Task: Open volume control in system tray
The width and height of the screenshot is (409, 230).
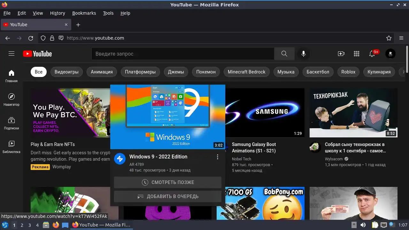Action: click(363, 225)
